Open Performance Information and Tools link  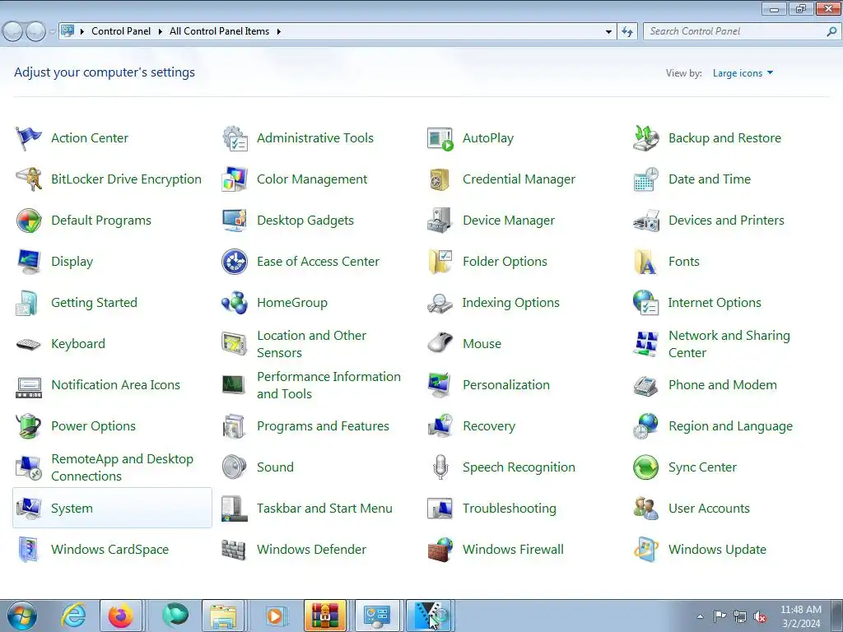(328, 385)
